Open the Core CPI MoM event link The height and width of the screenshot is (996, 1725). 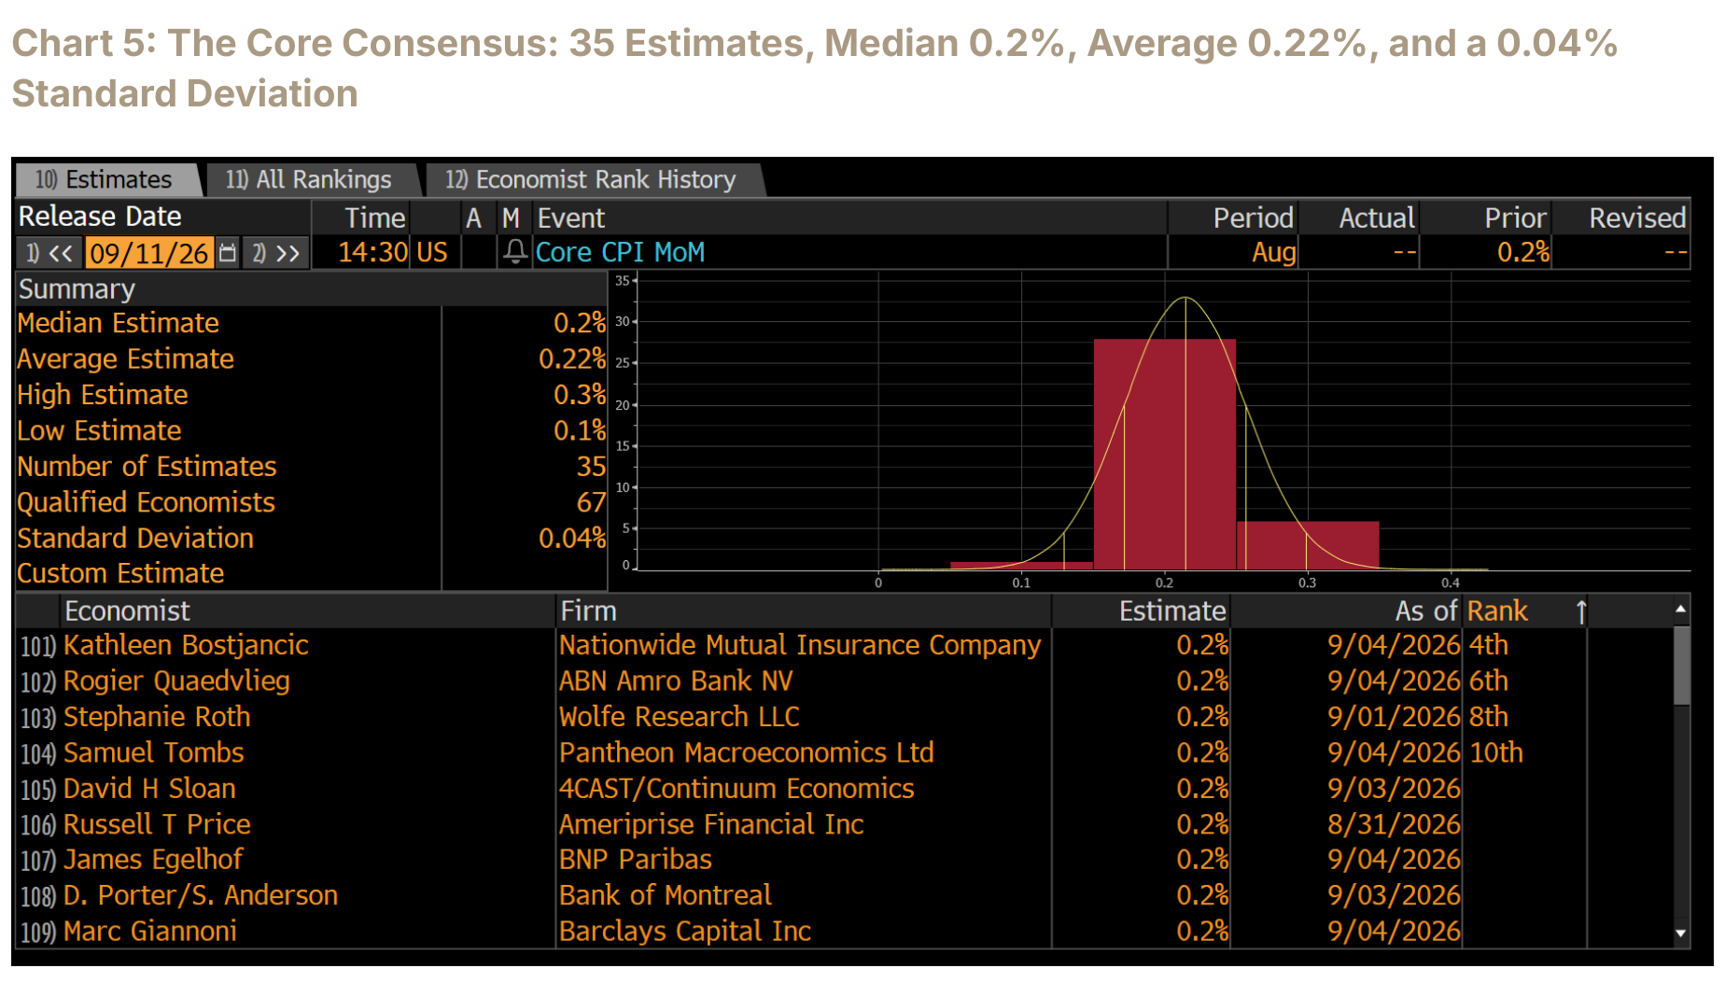(x=620, y=252)
